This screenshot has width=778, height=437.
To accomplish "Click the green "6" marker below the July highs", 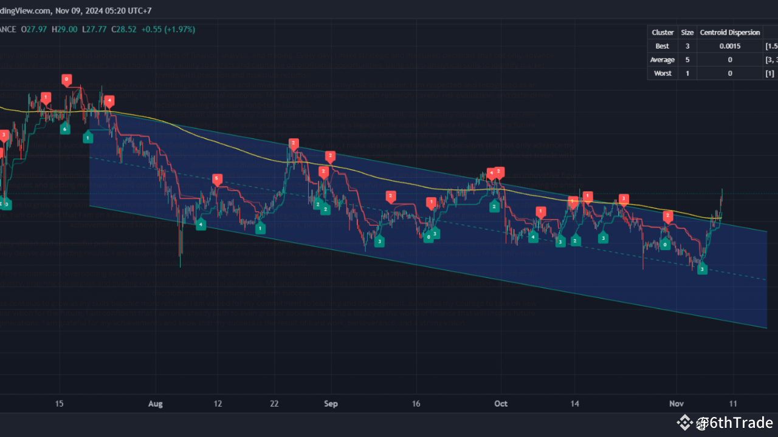I will 65,128.
